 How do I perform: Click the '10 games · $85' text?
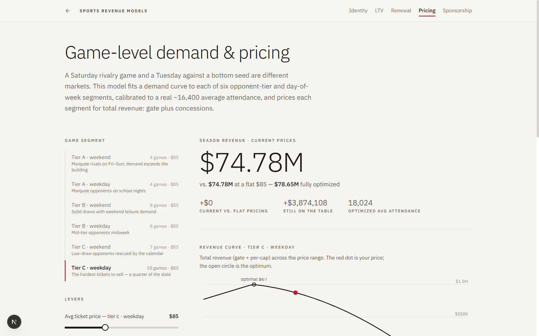(162, 268)
